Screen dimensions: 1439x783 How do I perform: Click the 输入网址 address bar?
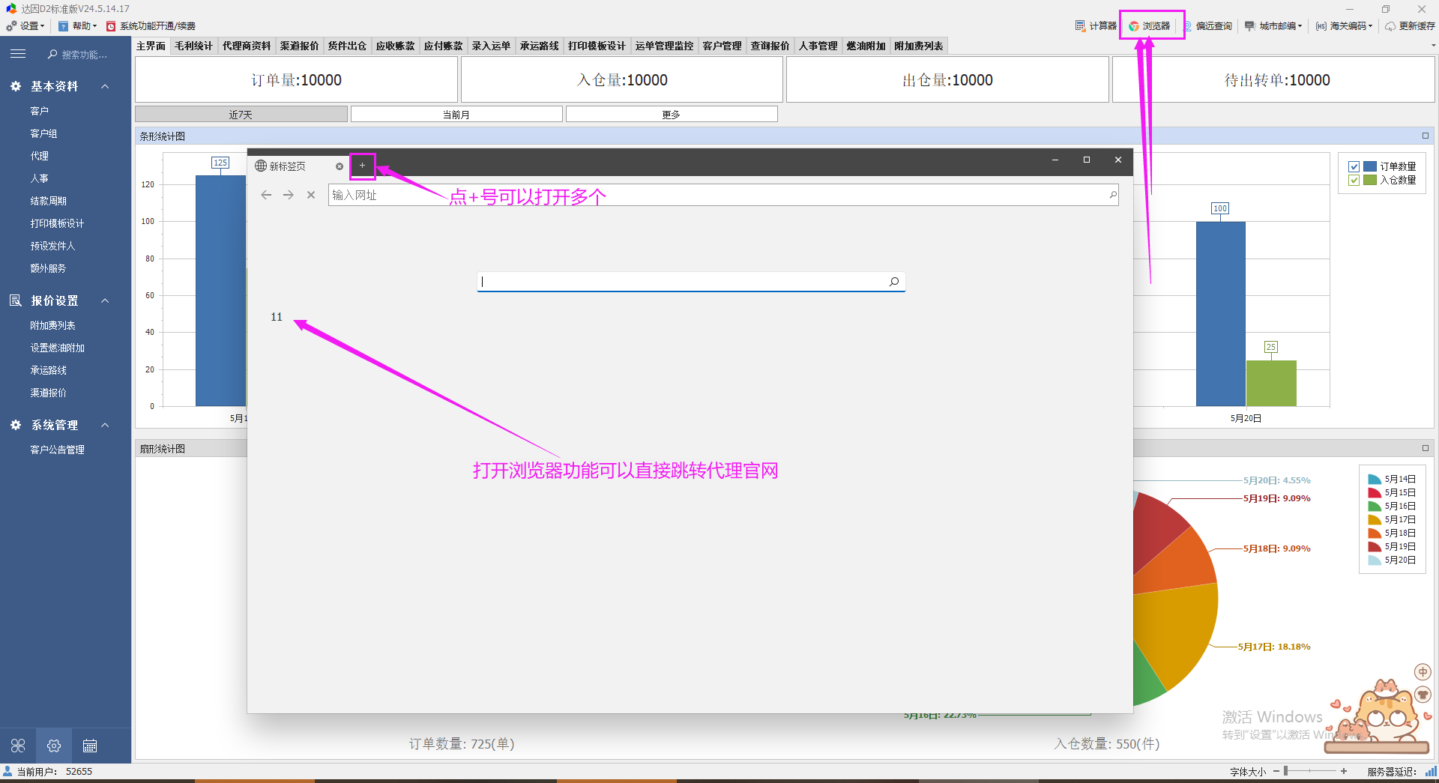pyautogui.click(x=719, y=196)
